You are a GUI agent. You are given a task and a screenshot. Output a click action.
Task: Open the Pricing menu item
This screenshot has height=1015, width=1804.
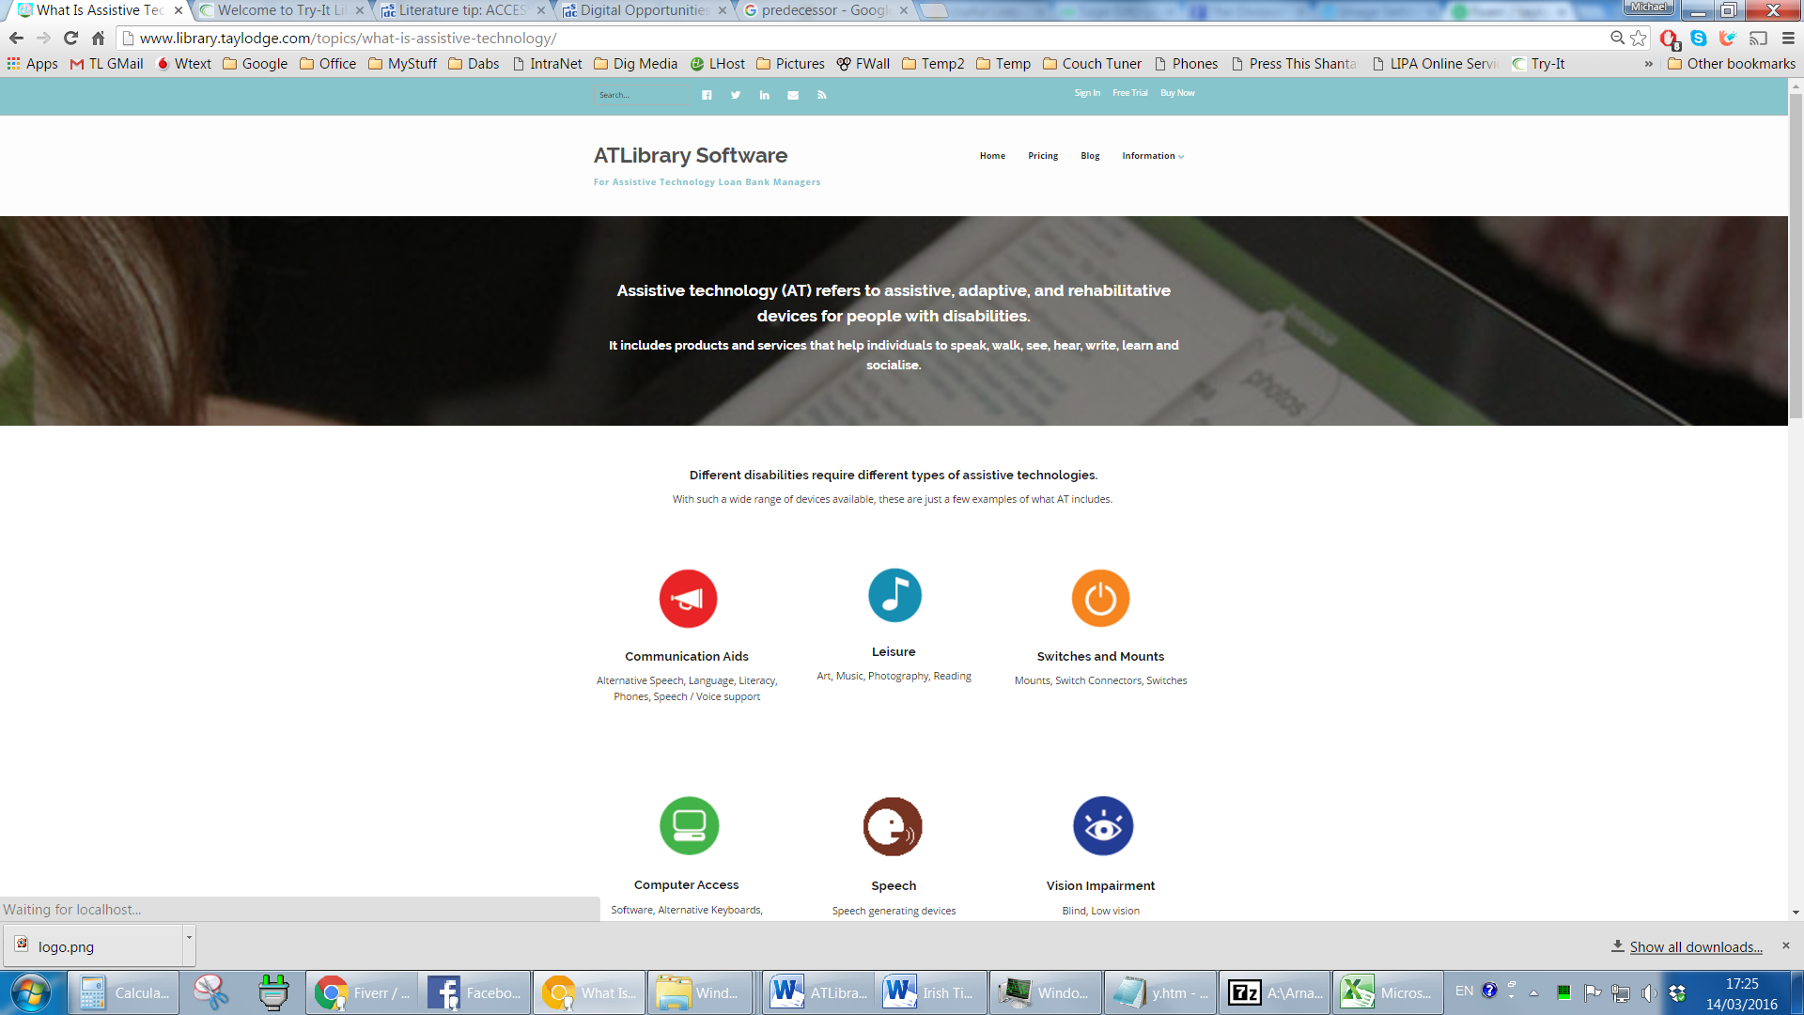(x=1042, y=156)
